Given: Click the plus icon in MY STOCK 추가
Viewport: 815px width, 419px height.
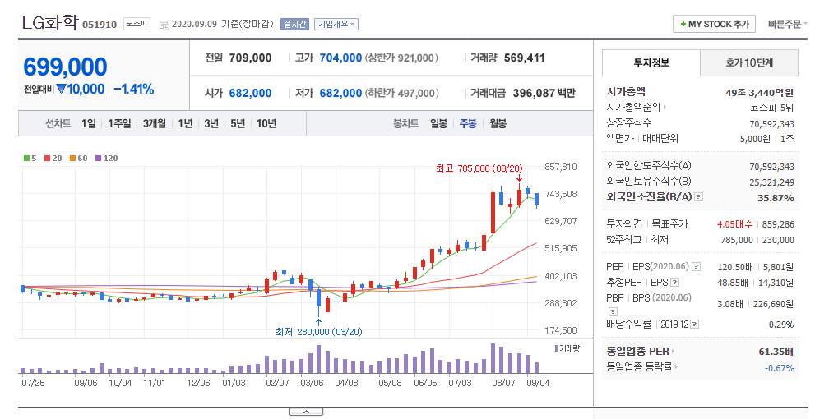Looking at the screenshot, I should click(x=683, y=24).
